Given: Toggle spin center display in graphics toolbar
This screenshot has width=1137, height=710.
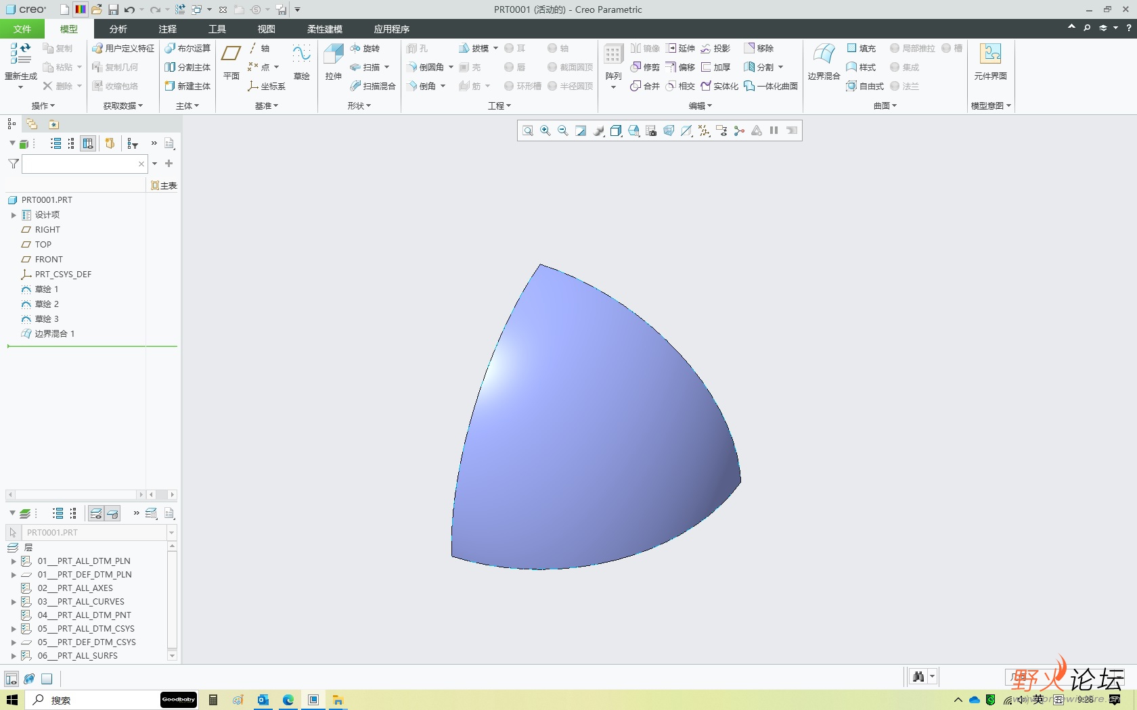Looking at the screenshot, I should [x=739, y=131].
